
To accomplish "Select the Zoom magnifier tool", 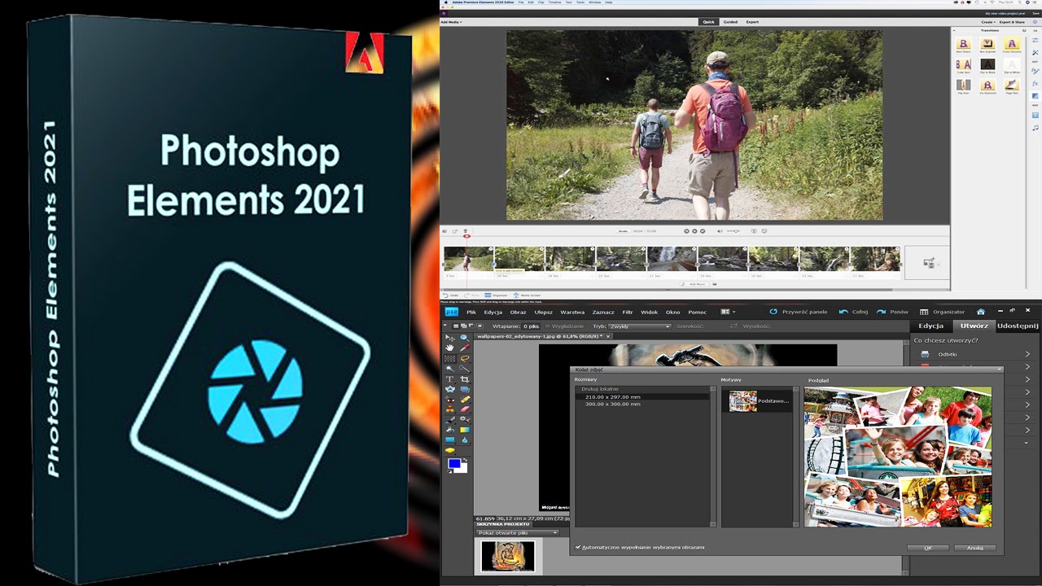I will click(x=465, y=337).
